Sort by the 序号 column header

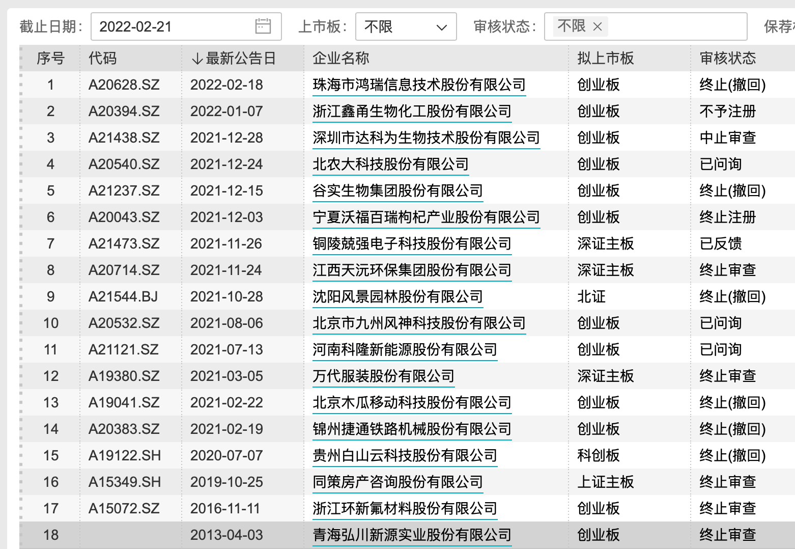click(50, 58)
